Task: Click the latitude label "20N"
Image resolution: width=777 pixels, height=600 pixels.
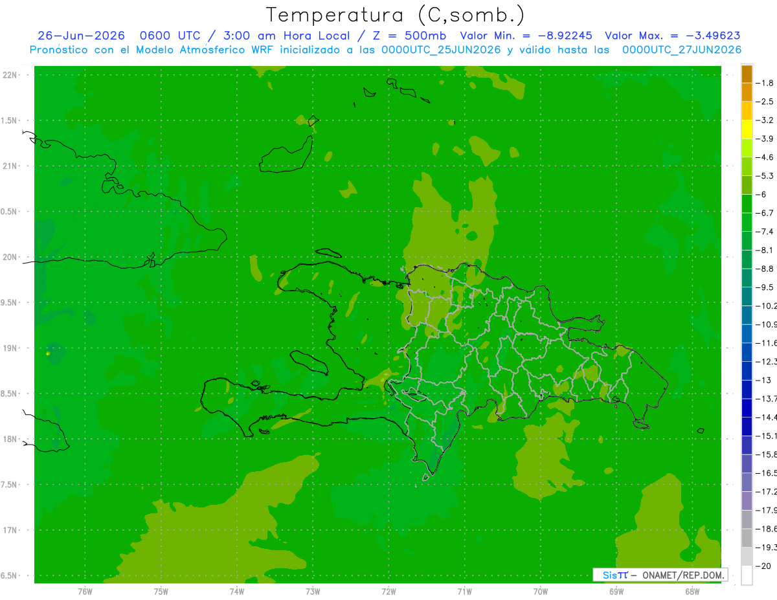Action: point(10,257)
